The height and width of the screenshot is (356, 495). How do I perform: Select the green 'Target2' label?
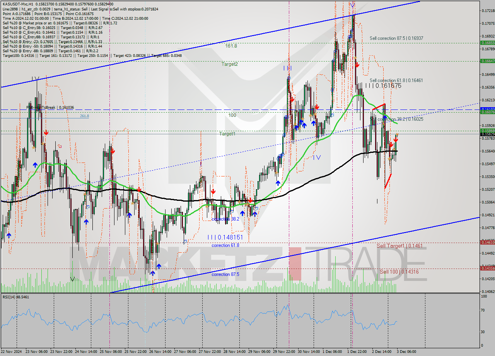(229, 64)
